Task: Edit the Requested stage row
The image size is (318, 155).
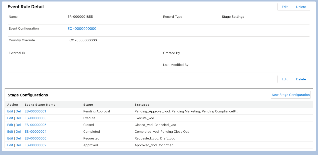Action: click(x=10, y=138)
